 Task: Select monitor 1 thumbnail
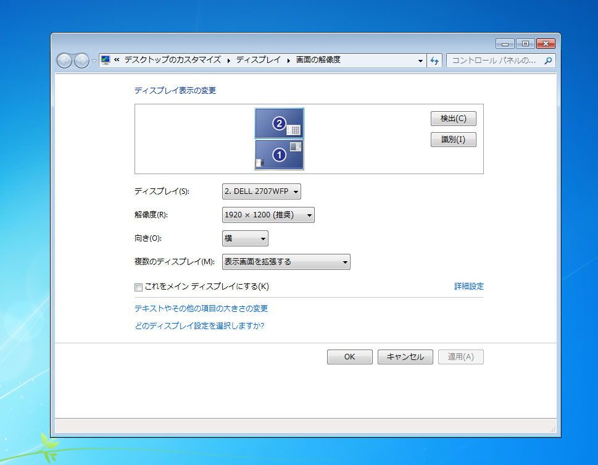(279, 154)
